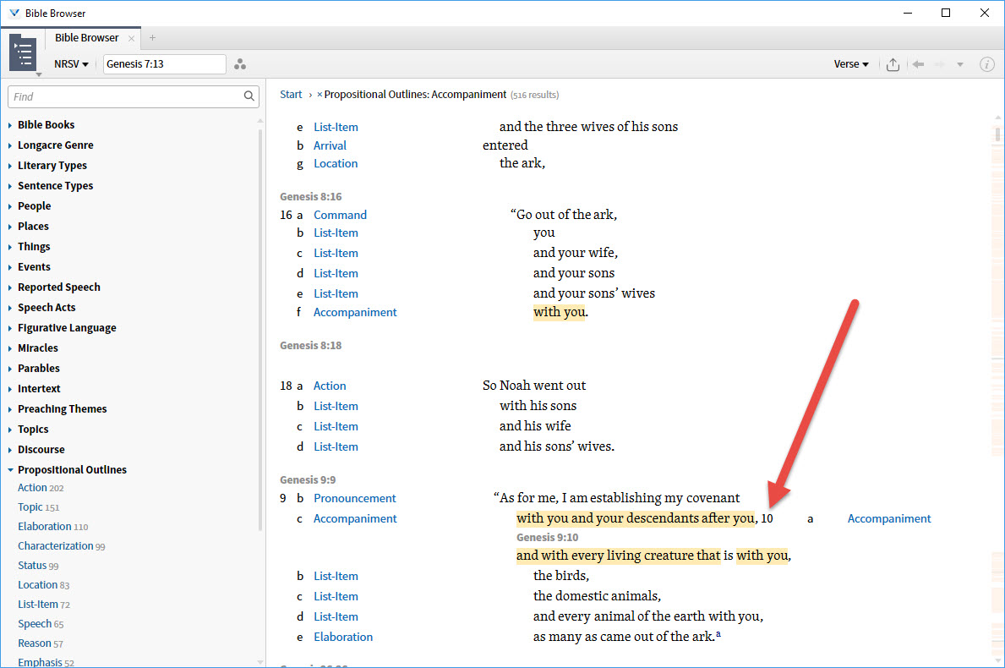This screenshot has width=1005, height=668.
Task: Filter by Characterization 99
Action: (x=61, y=546)
